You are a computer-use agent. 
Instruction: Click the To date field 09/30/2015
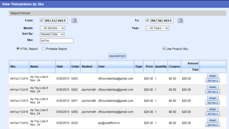162,21
